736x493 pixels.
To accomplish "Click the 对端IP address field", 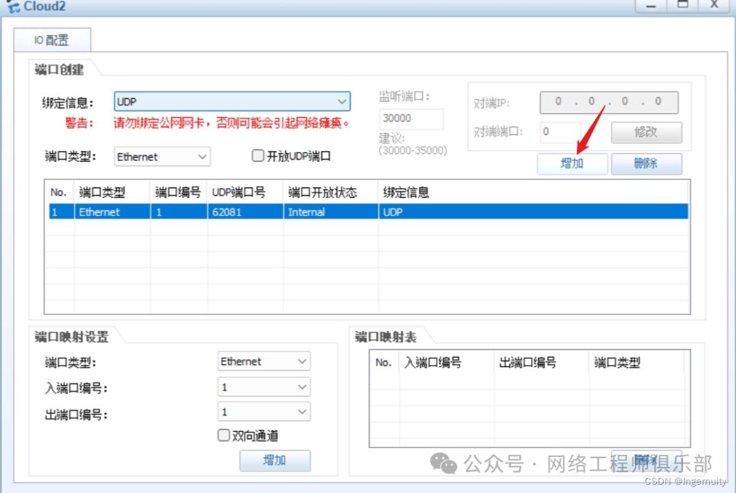I will [x=609, y=102].
